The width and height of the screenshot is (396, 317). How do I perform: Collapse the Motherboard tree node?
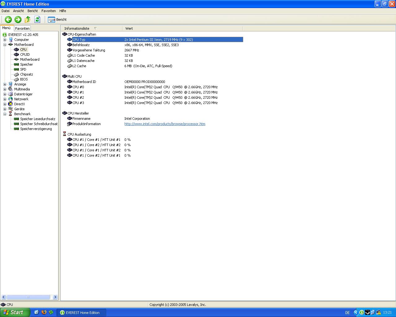click(5, 45)
